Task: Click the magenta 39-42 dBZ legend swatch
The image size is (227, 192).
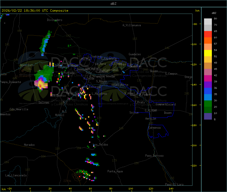Action: (208, 78)
